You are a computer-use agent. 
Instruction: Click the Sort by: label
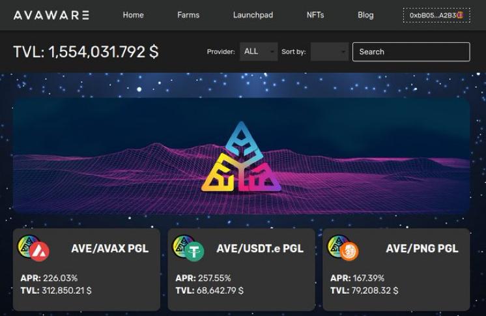pyautogui.click(x=294, y=51)
